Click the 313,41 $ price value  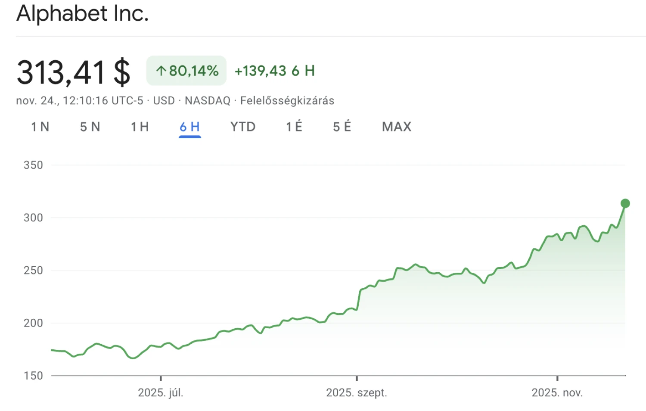pyautogui.click(x=73, y=72)
